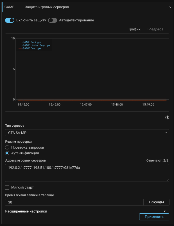Image resolution: width=174 pixels, height=226 pixels.
Task: Click the GAME panel header label
Action: (x=9, y=7)
